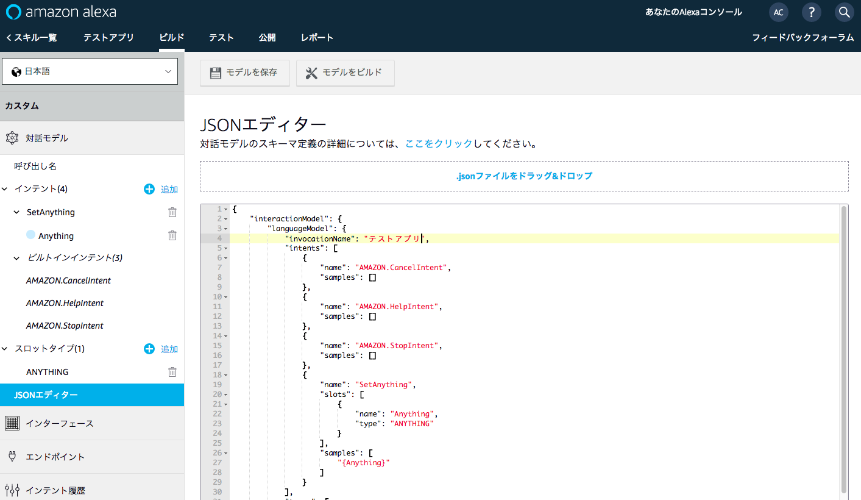Open the インテント履歴 section

pyautogui.click(x=91, y=490)
